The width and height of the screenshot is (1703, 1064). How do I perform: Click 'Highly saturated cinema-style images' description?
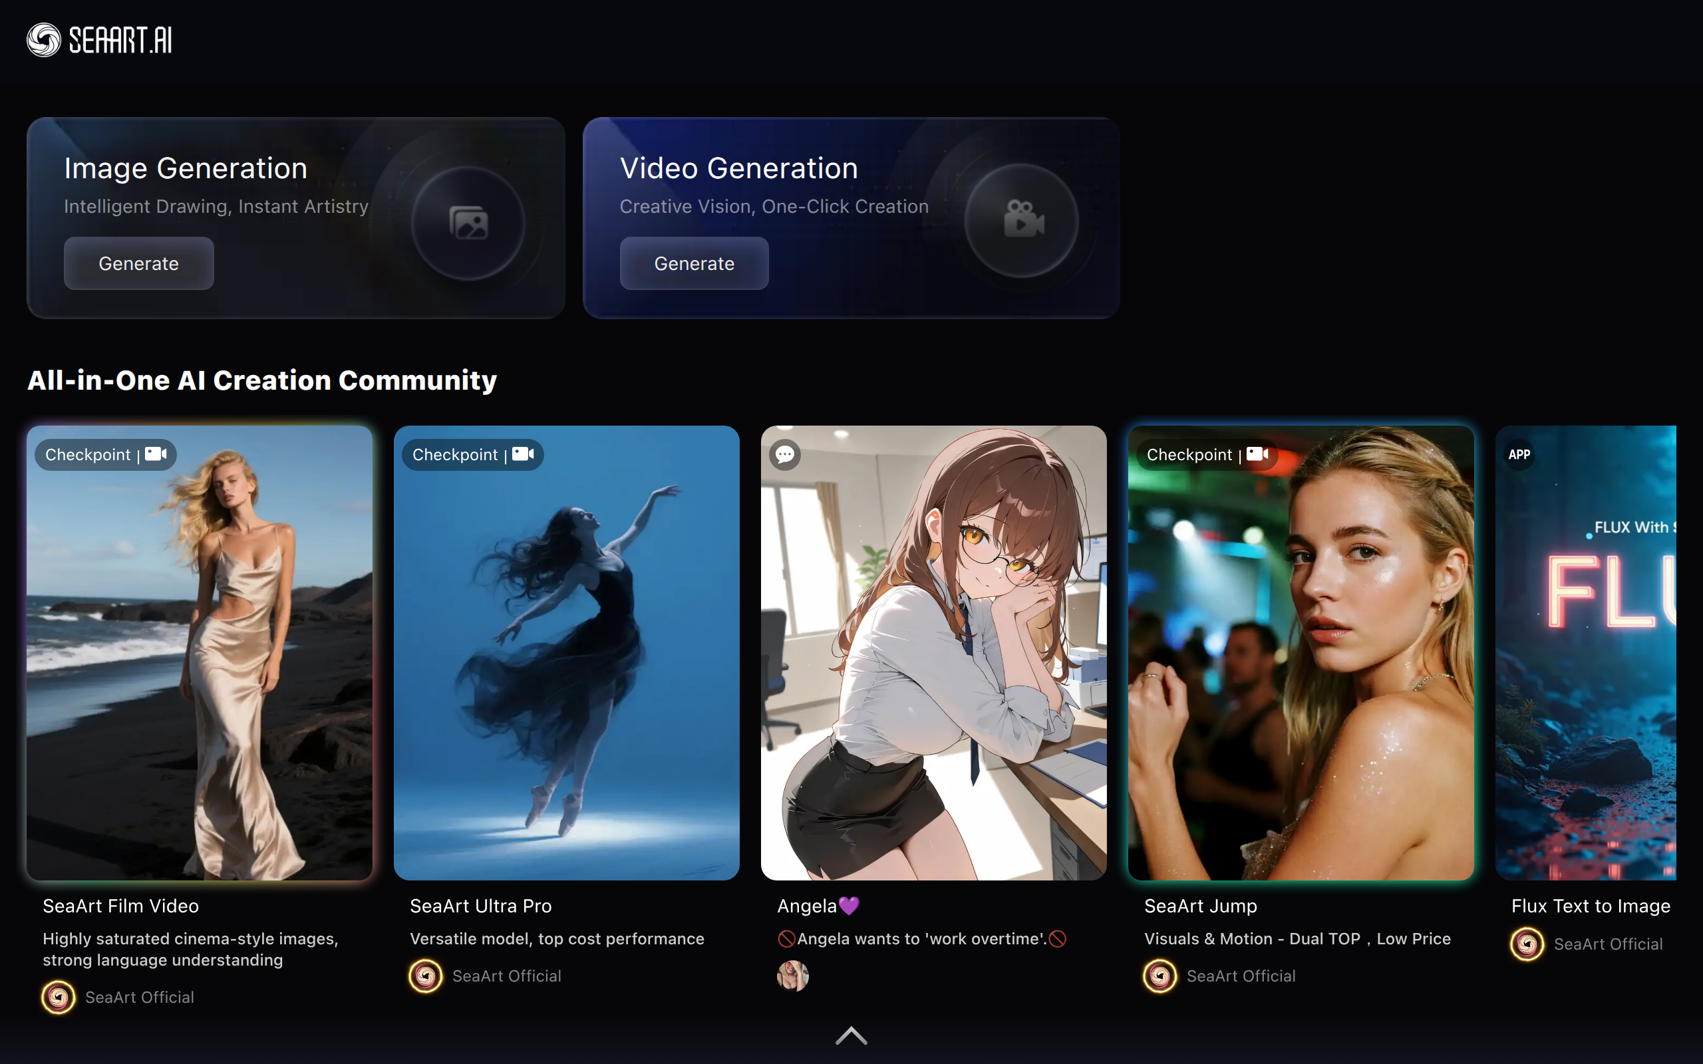(191, 948)
